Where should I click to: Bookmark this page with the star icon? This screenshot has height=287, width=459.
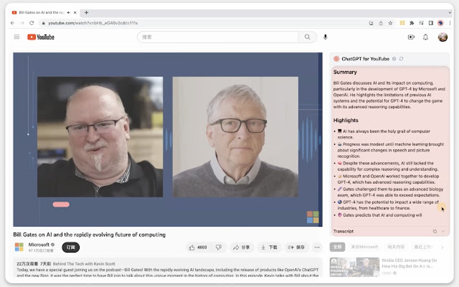click(x=390, y=23)
